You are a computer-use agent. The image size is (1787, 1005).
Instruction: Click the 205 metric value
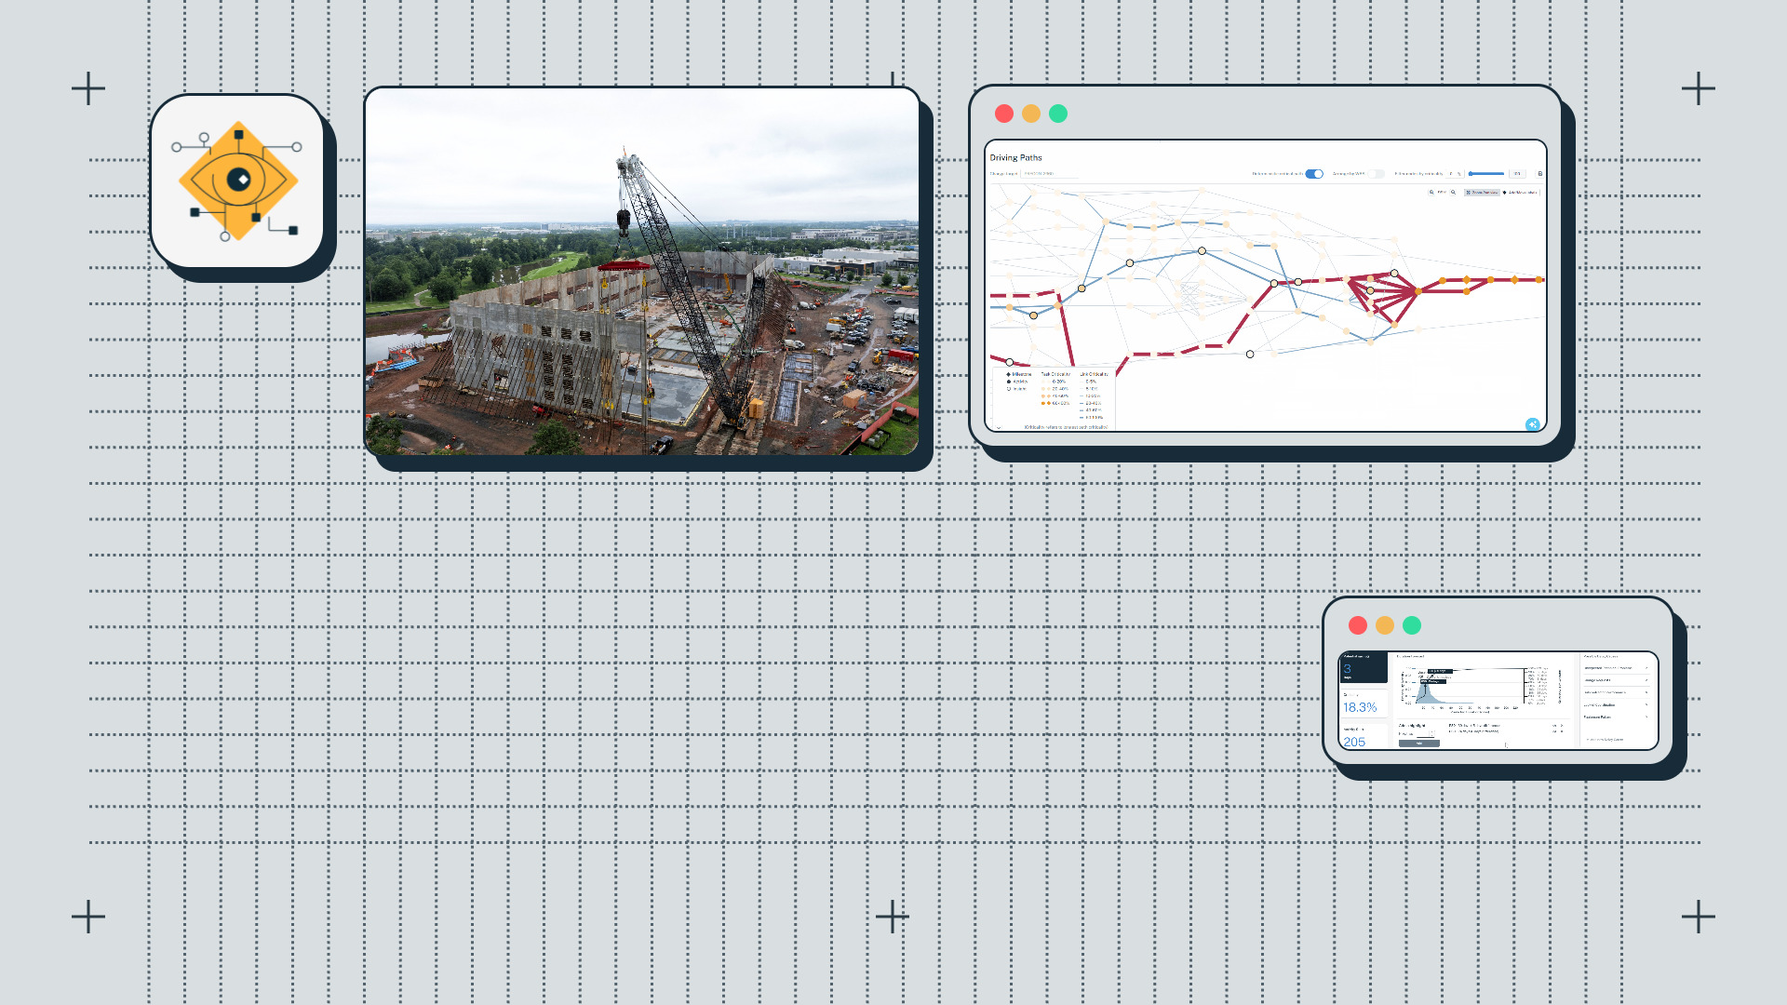pyautogui.click(x=1354, y=742)
